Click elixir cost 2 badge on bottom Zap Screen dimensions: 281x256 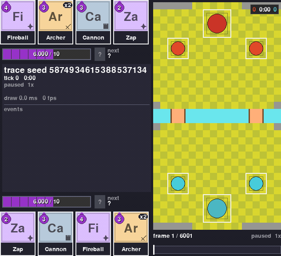coord(6,219)
